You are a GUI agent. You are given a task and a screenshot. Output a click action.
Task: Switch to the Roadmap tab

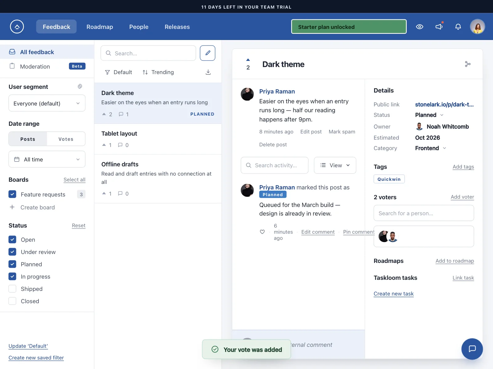point(100,27)
